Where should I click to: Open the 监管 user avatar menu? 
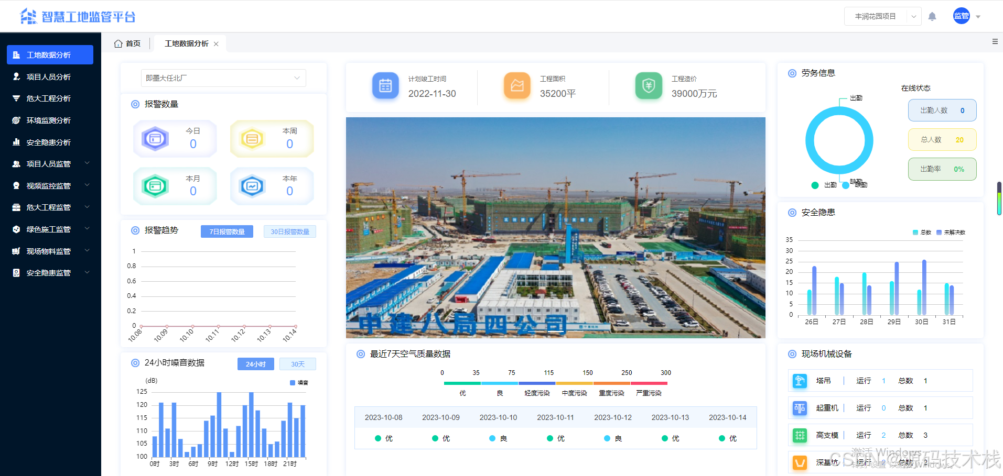click(962, 16)
